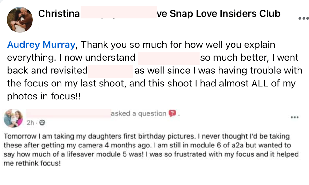Click the redacted name of question poster
309x185 pixels.
coord(68,113)
